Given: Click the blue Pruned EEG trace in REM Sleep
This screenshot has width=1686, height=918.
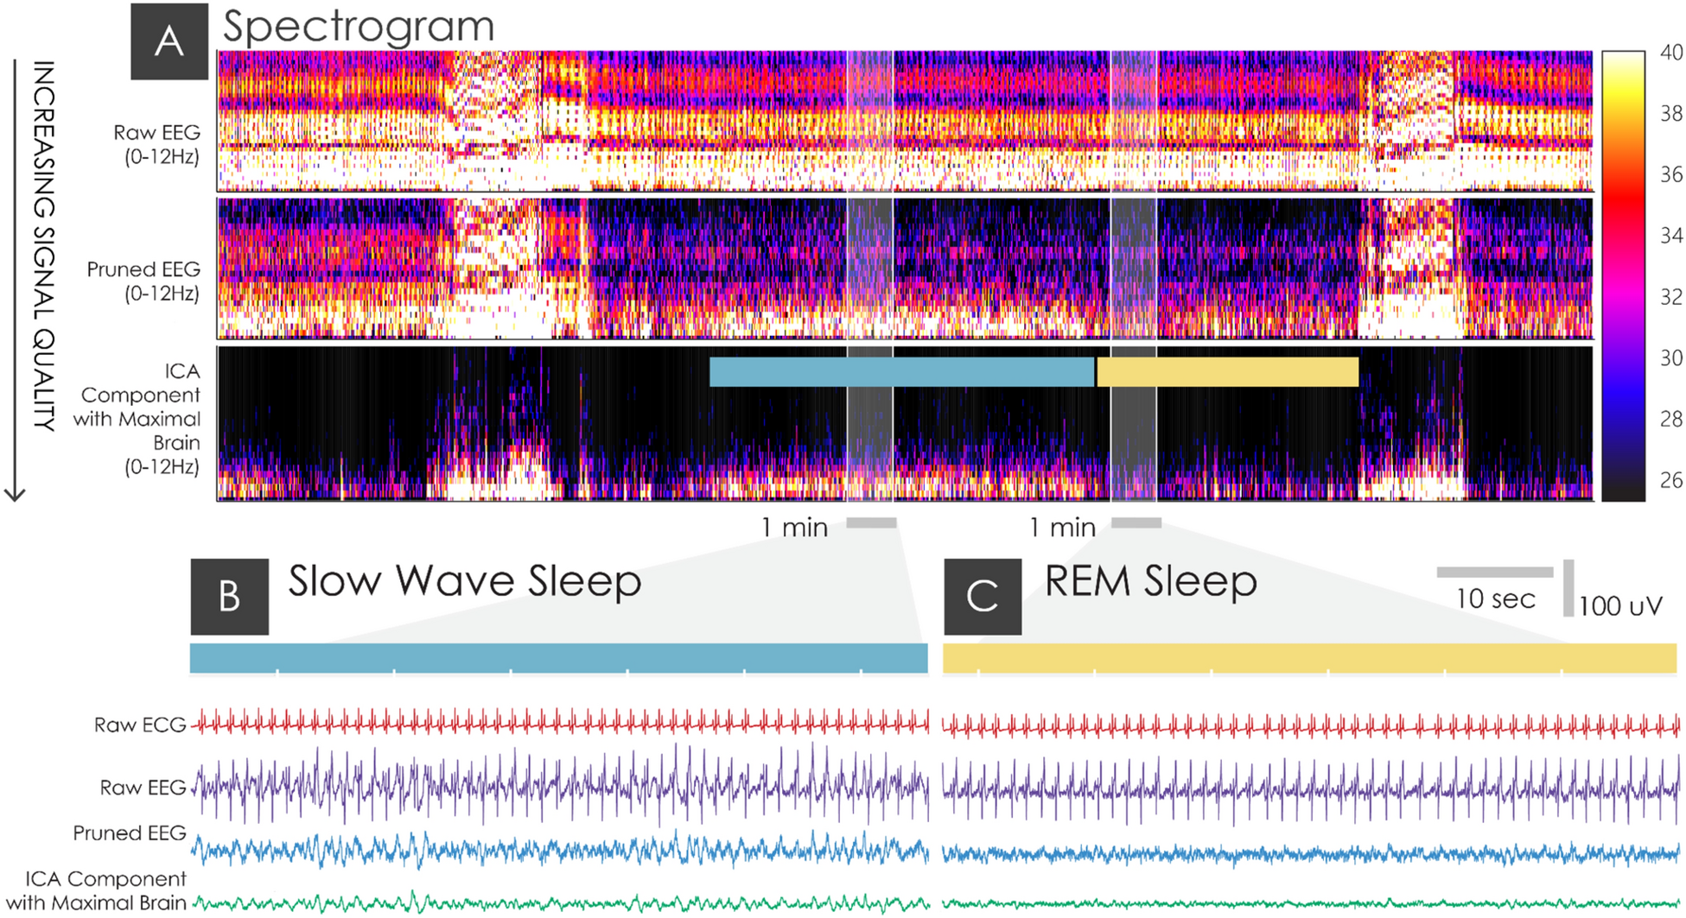Looking at the screenshot, I should (1311, 855).
